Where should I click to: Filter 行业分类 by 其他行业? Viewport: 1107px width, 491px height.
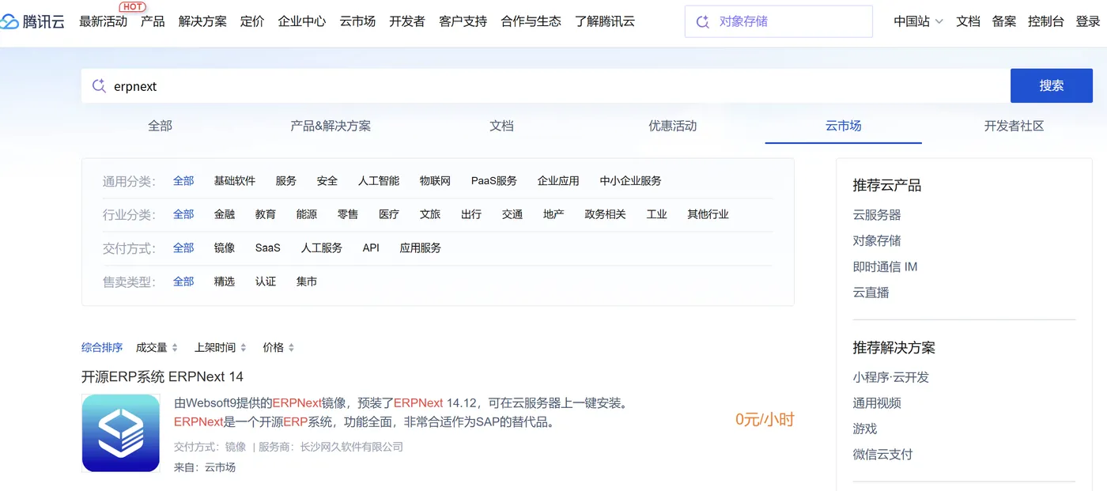tap(708, 214)
